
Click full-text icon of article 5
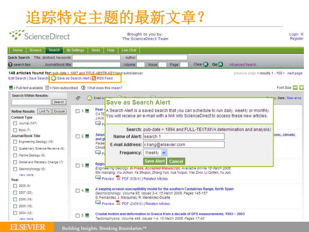point(87,215)
